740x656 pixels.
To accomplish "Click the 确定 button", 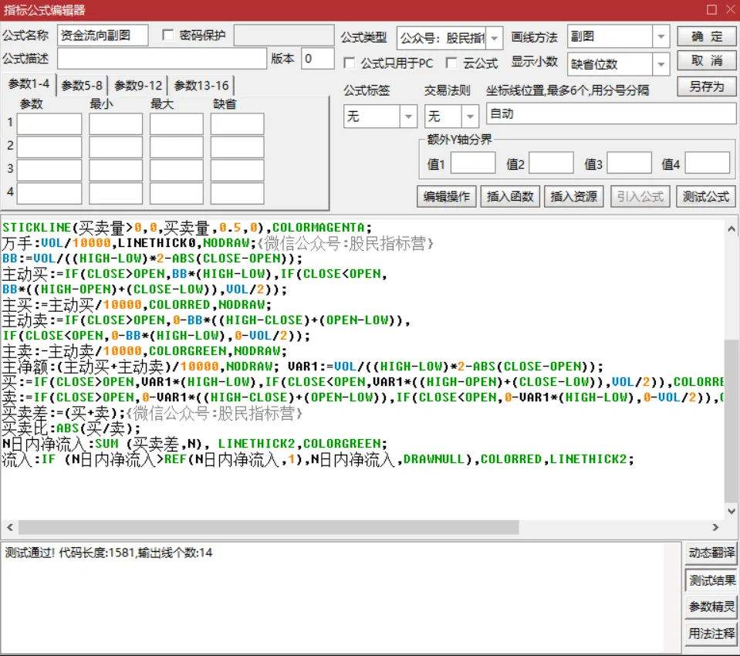I will 707,36.
